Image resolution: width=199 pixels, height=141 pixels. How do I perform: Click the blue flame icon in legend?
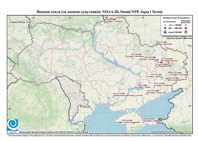(165, 32)
